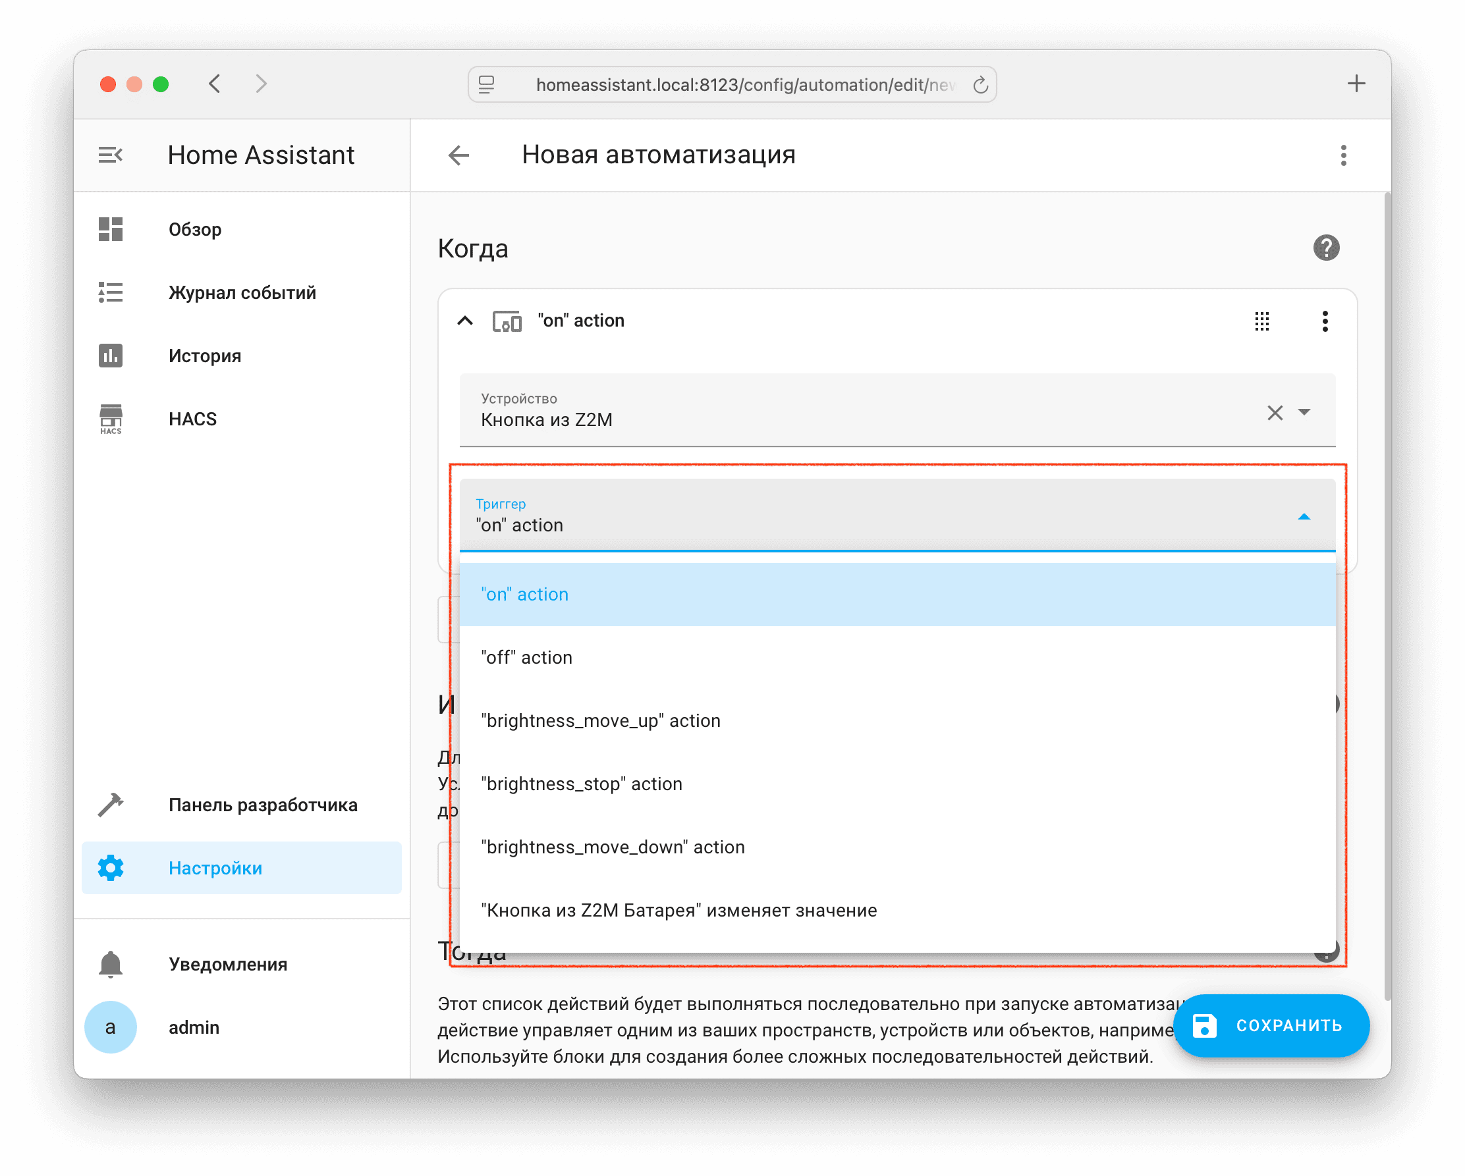Choose "brightness_move_up" action option
Image resolution: width=1465 pixels, height=1176 pixels.
[x=601, y=720]
